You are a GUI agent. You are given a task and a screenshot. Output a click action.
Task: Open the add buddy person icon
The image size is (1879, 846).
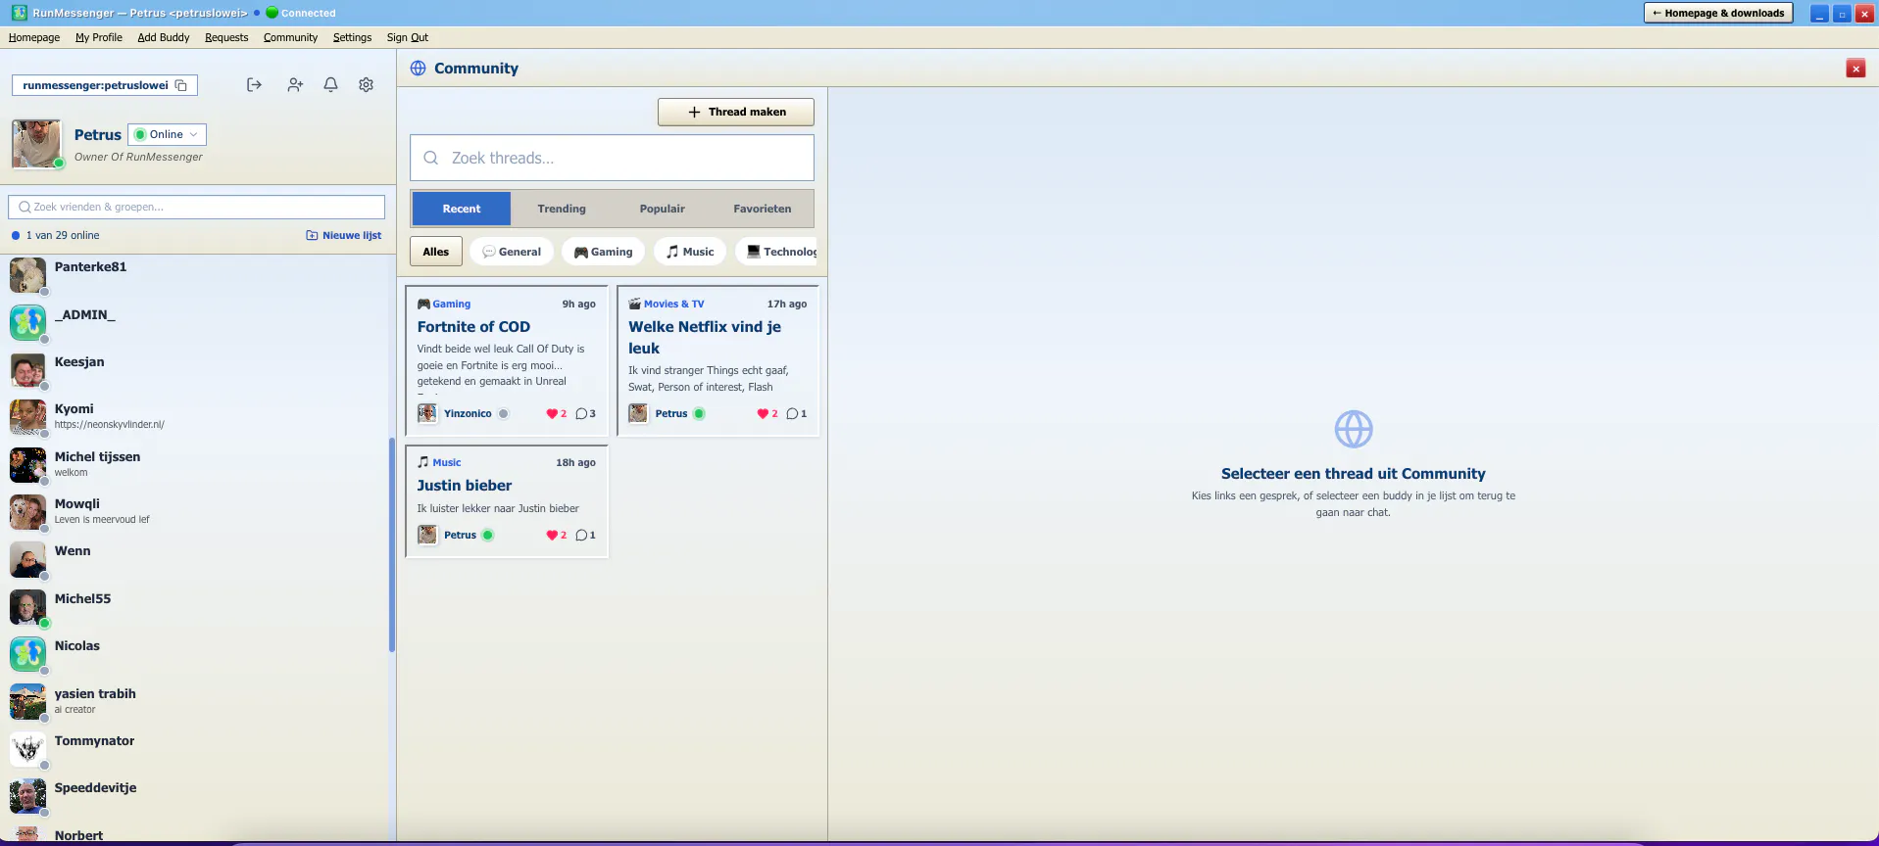[x=295, y=85]
